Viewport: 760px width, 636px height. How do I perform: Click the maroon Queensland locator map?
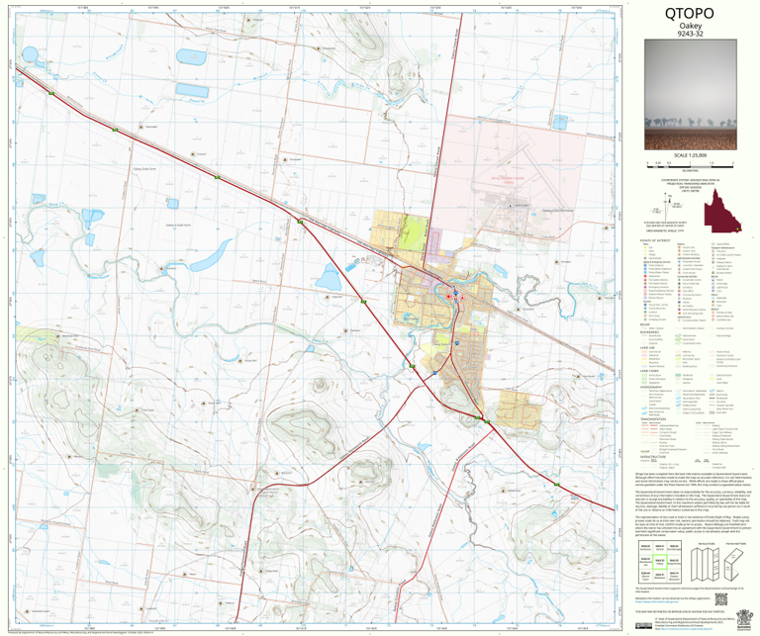click(x=722, y=211)
